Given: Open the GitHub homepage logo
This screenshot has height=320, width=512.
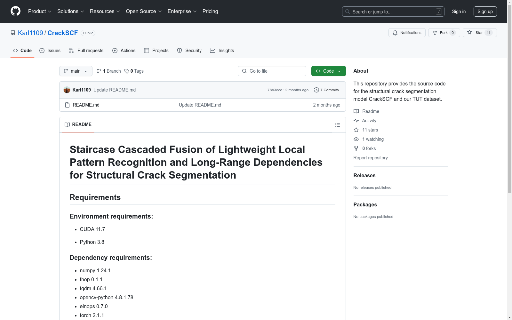Looking at the screenshot, I should (x=15, y=11).
